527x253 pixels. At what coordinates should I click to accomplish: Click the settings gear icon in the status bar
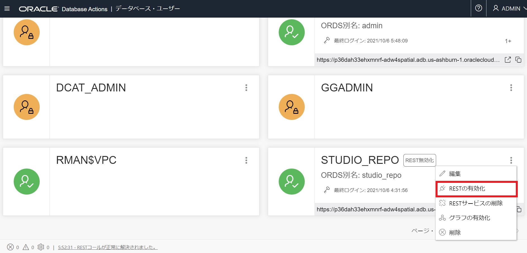[x=41, y=247]
